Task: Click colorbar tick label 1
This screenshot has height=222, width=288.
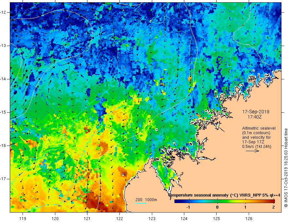Action: click(245, 207)
